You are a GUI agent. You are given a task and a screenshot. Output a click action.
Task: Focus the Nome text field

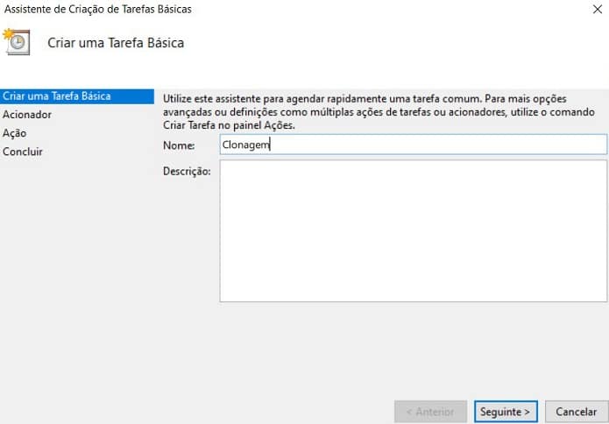coord(412,145)
